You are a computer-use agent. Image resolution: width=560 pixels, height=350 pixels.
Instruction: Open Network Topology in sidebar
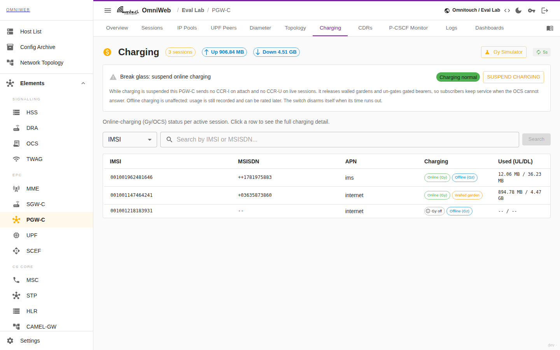tap(46, 63)
